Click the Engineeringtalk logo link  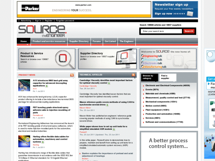click(152, 56)
